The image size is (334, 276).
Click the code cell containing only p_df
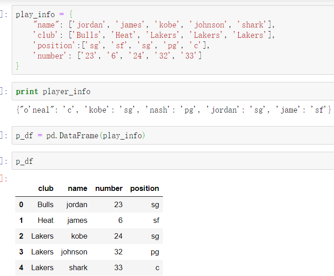[173, 161]
